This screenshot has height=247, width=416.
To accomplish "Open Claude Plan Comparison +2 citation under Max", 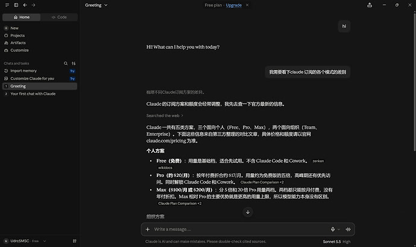I will [x=180, y=204].
